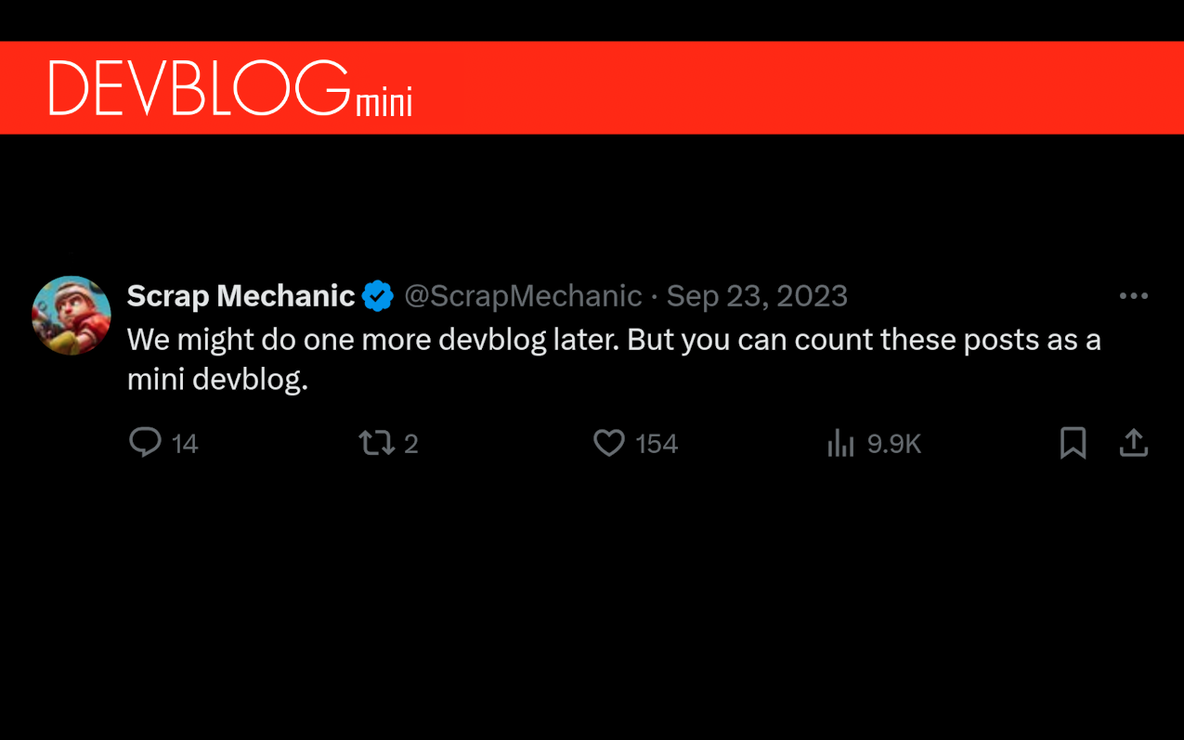1184x740 pixels.
Task: Click the share upload icon
Action: pyautogui.click(x=1133, y=443)
